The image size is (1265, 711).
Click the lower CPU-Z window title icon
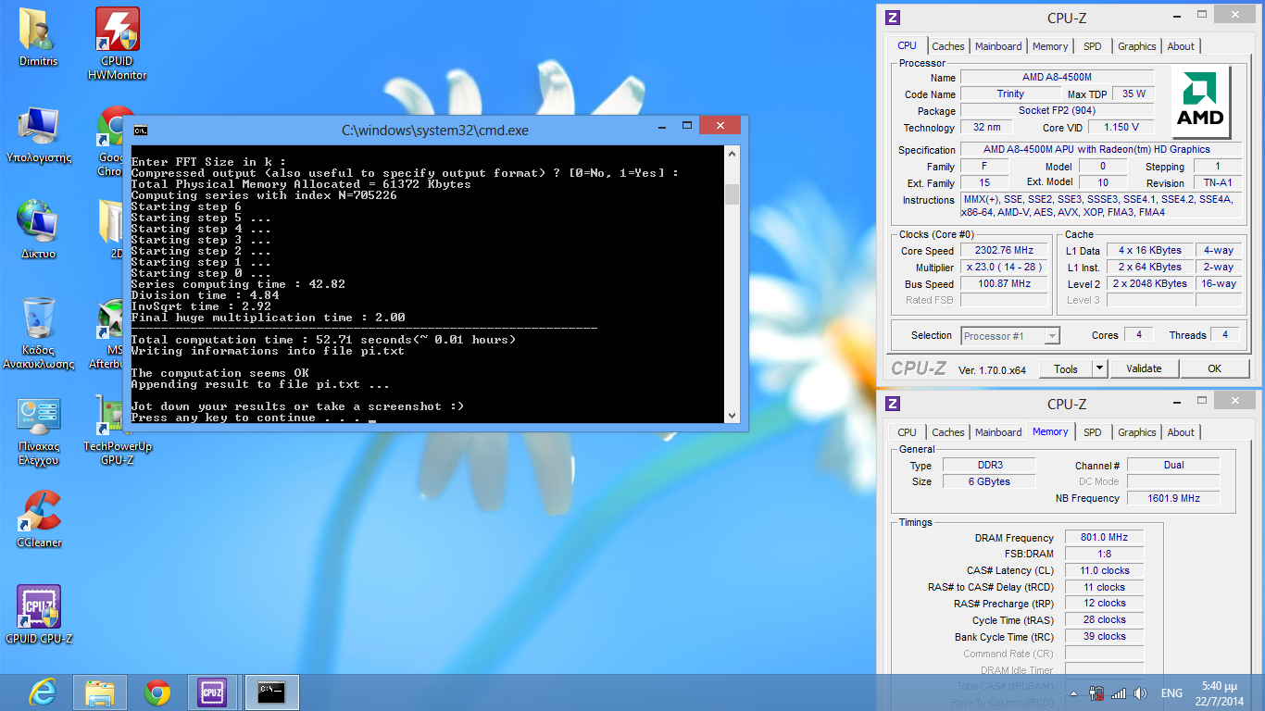(893, 404)
